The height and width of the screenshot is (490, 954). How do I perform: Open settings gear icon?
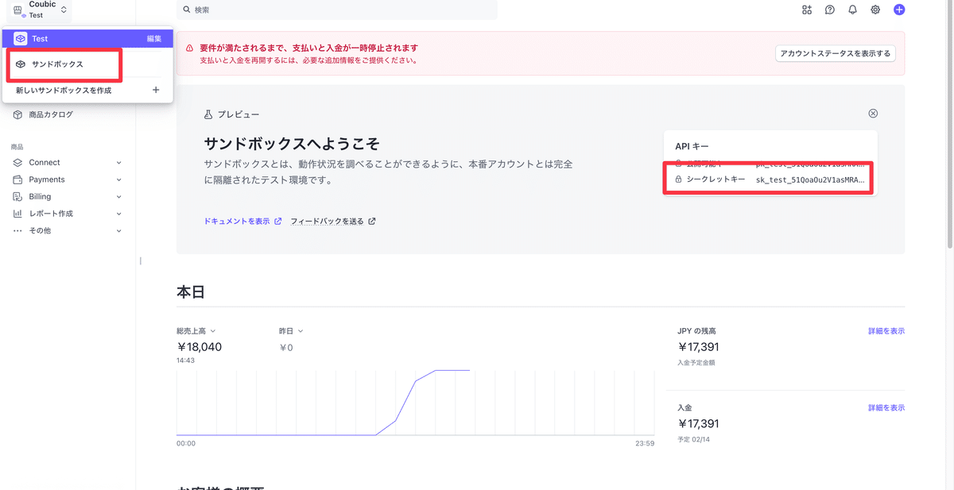[x=875, y=10]
